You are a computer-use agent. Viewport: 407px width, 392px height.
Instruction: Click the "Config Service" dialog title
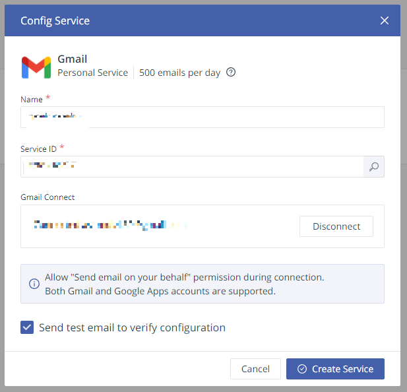[55, 20]
